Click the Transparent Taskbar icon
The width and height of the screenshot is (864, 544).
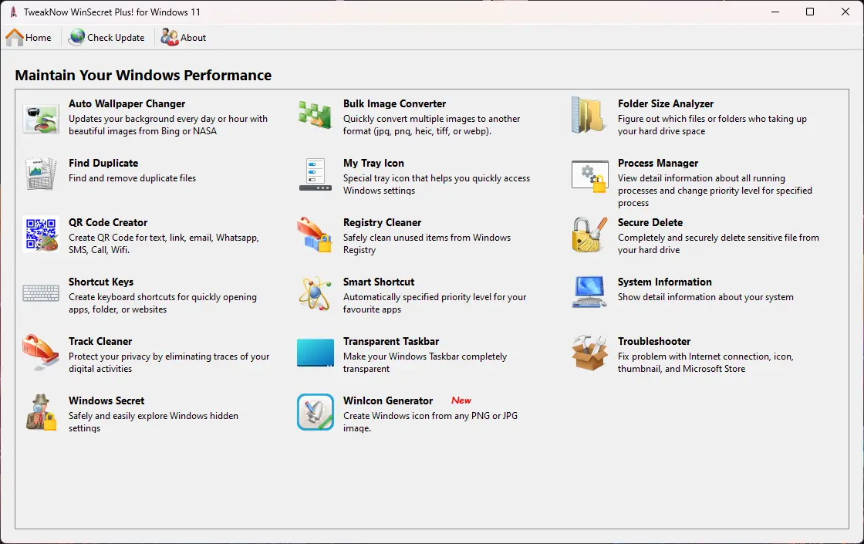point(392,341)
